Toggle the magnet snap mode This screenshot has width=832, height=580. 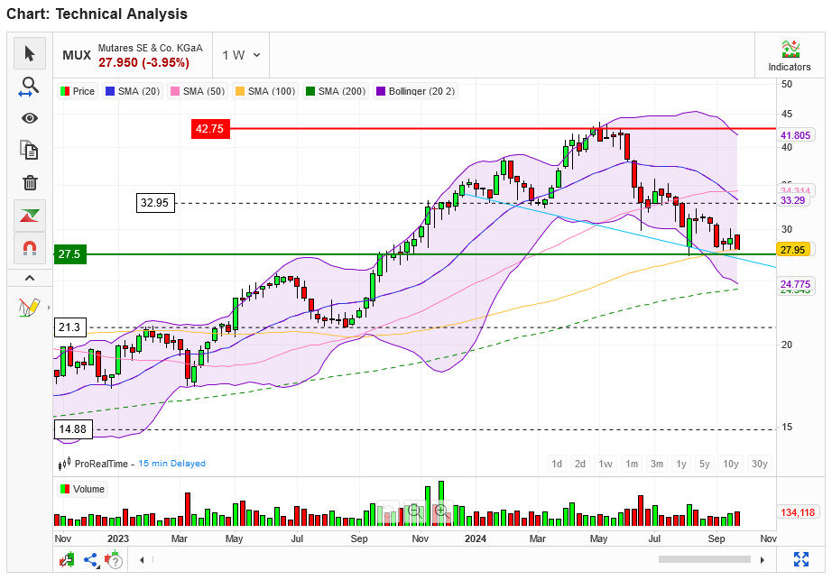coord(29,246)
